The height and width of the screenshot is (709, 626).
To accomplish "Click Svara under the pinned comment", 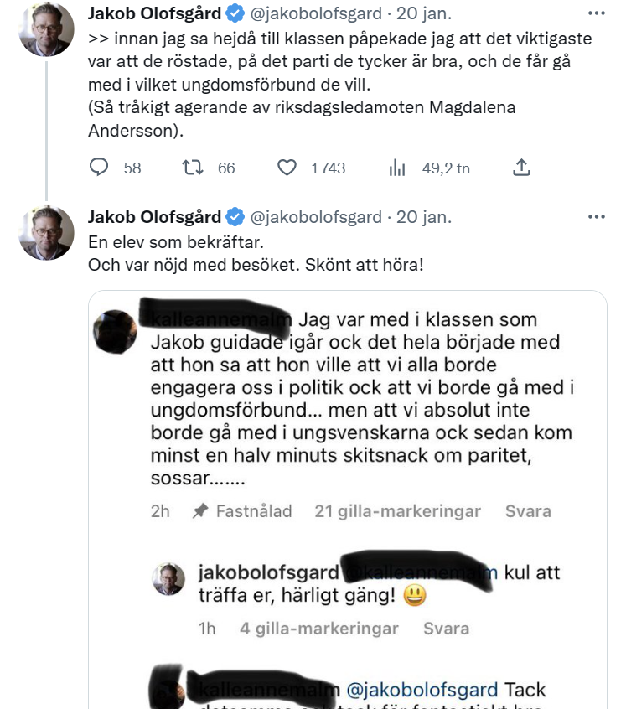I will [528, 510].
